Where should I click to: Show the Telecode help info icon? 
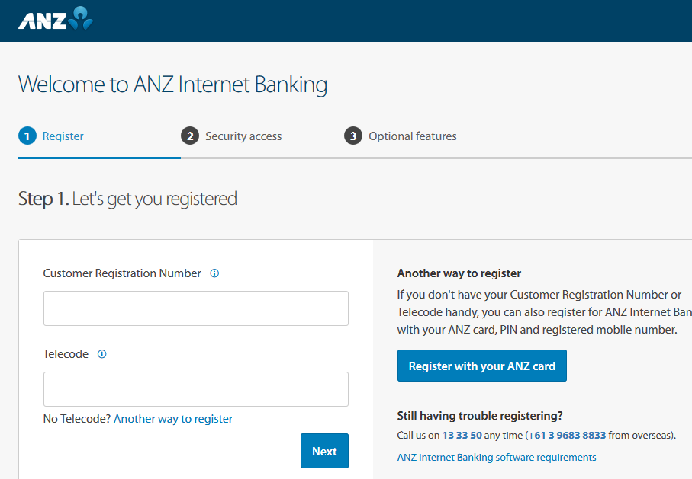pyautogui.click(x=101, y=354)
